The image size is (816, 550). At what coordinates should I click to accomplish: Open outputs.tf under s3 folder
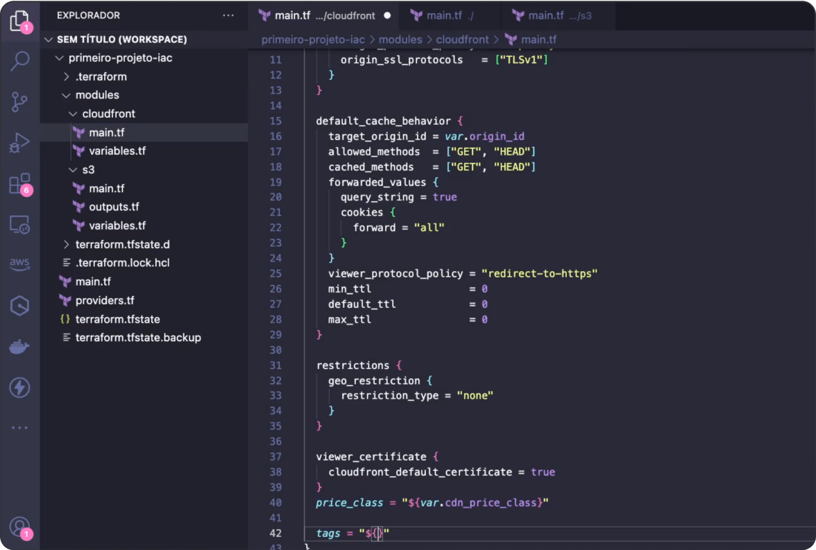click(x=114, y=207)
